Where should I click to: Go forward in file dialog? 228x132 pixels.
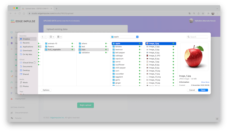(x=46, y=37)
